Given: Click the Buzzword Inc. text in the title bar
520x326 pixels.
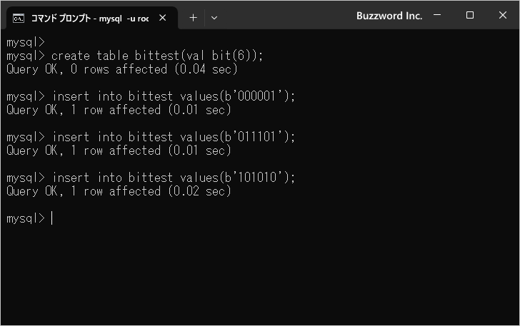Looking at the screenshot, I should pyautogui.click(x=389, y=16).
